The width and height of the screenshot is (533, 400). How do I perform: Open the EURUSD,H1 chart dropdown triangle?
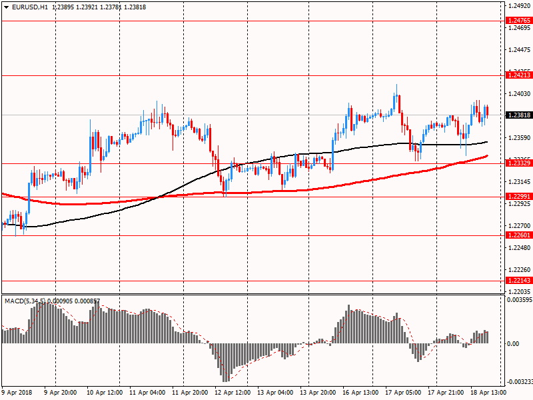click(6, 7)
